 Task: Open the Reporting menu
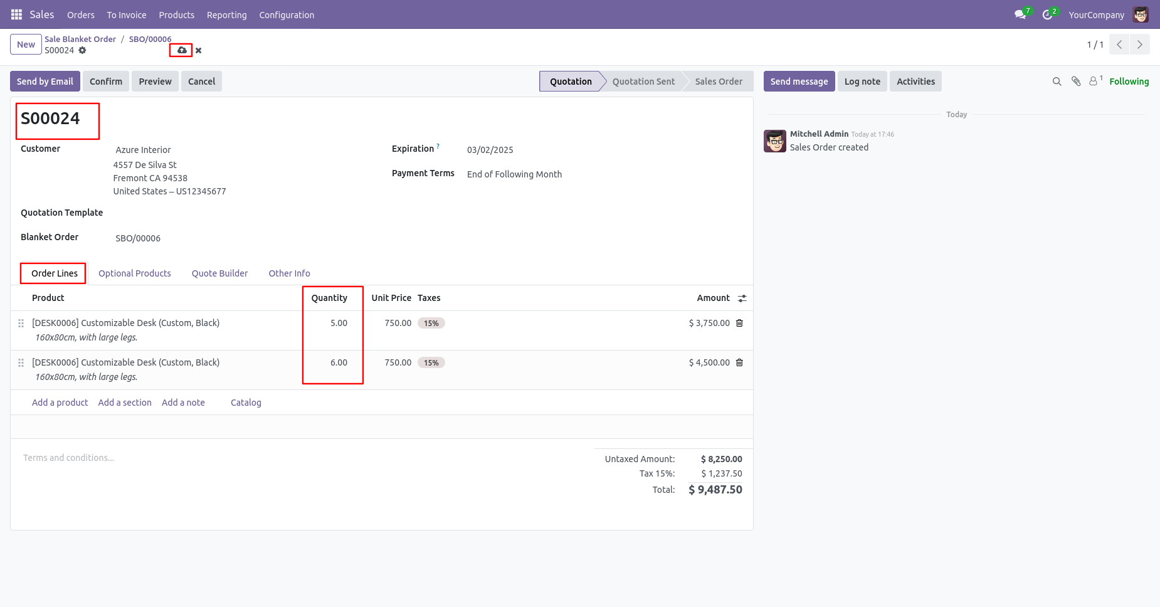(227, 15)
